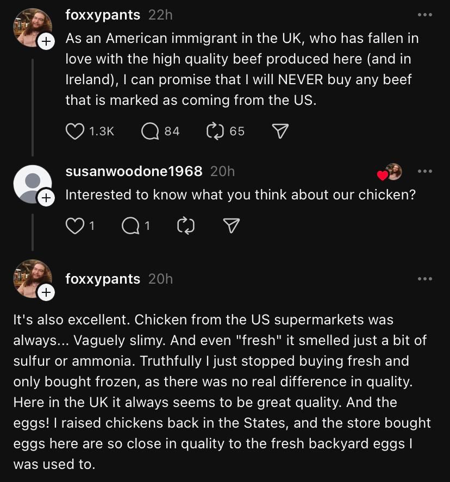The width and height of the screenshot is (450, 482).
Task: Reply to susanwoodone1968's comment
Action: pos(130,226)
